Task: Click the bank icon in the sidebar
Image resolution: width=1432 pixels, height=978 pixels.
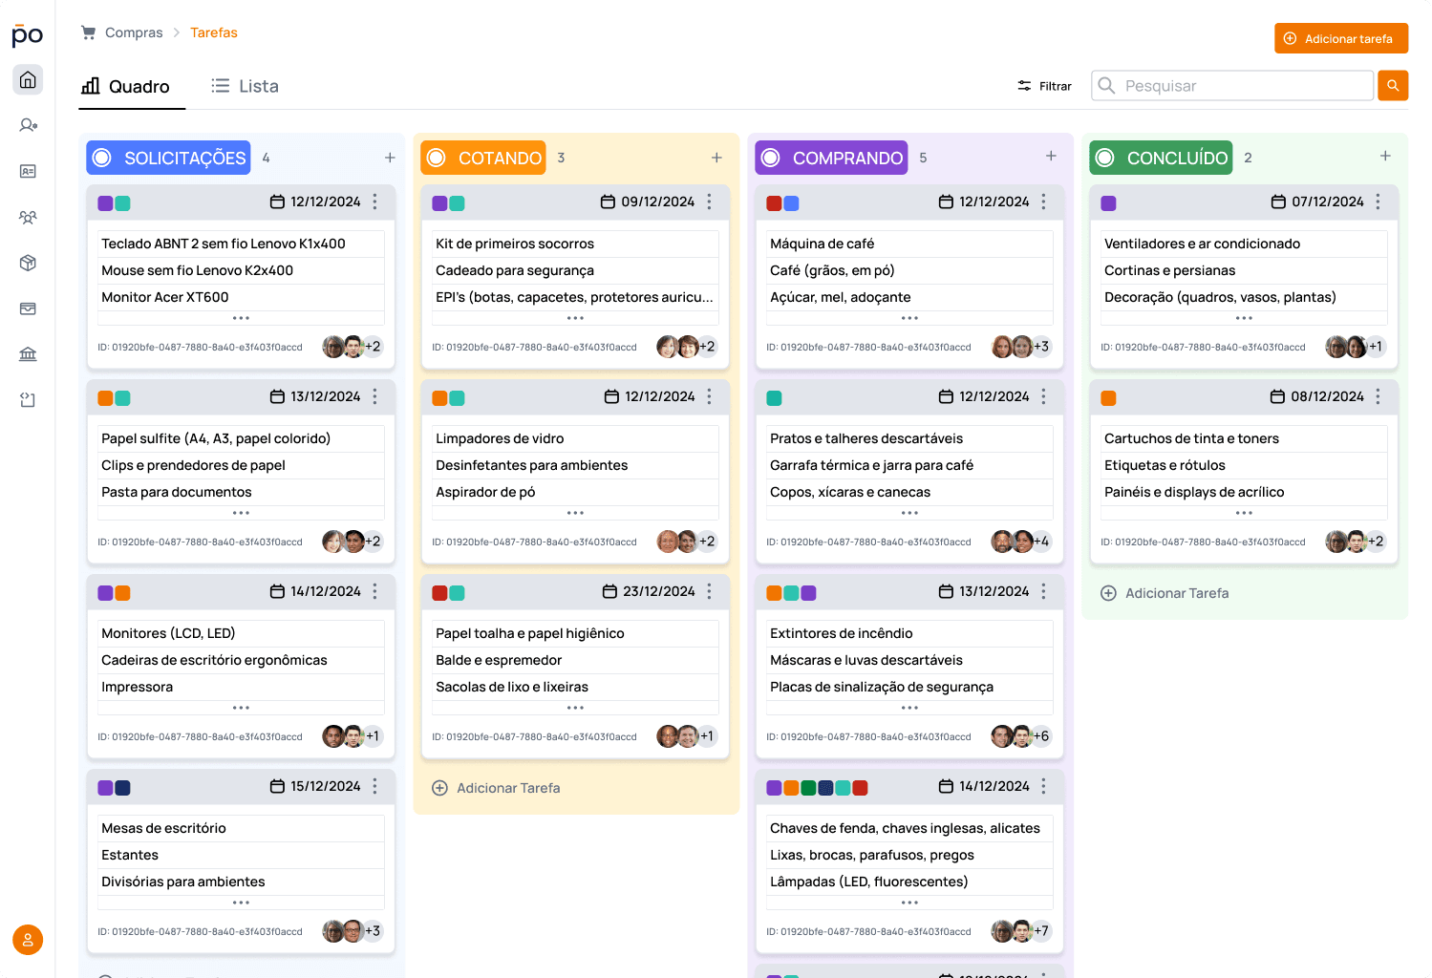Action: coord(28,353)
